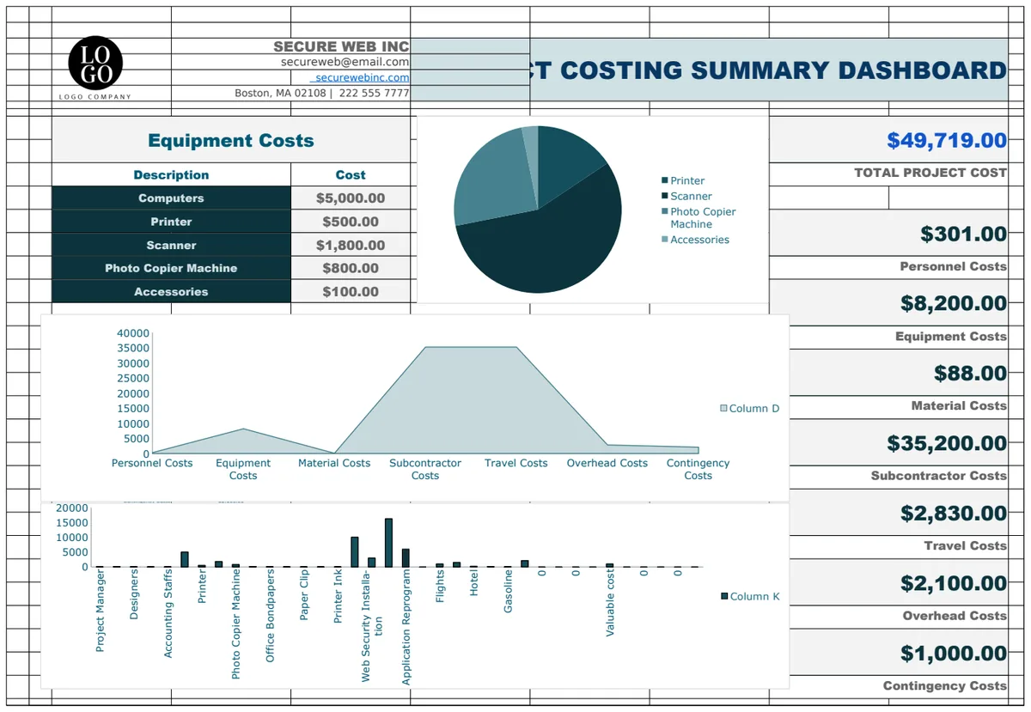The image size is (1031, 712).
Task: Select the $2,830.00 travel value
Action: [x=954, y=514]
